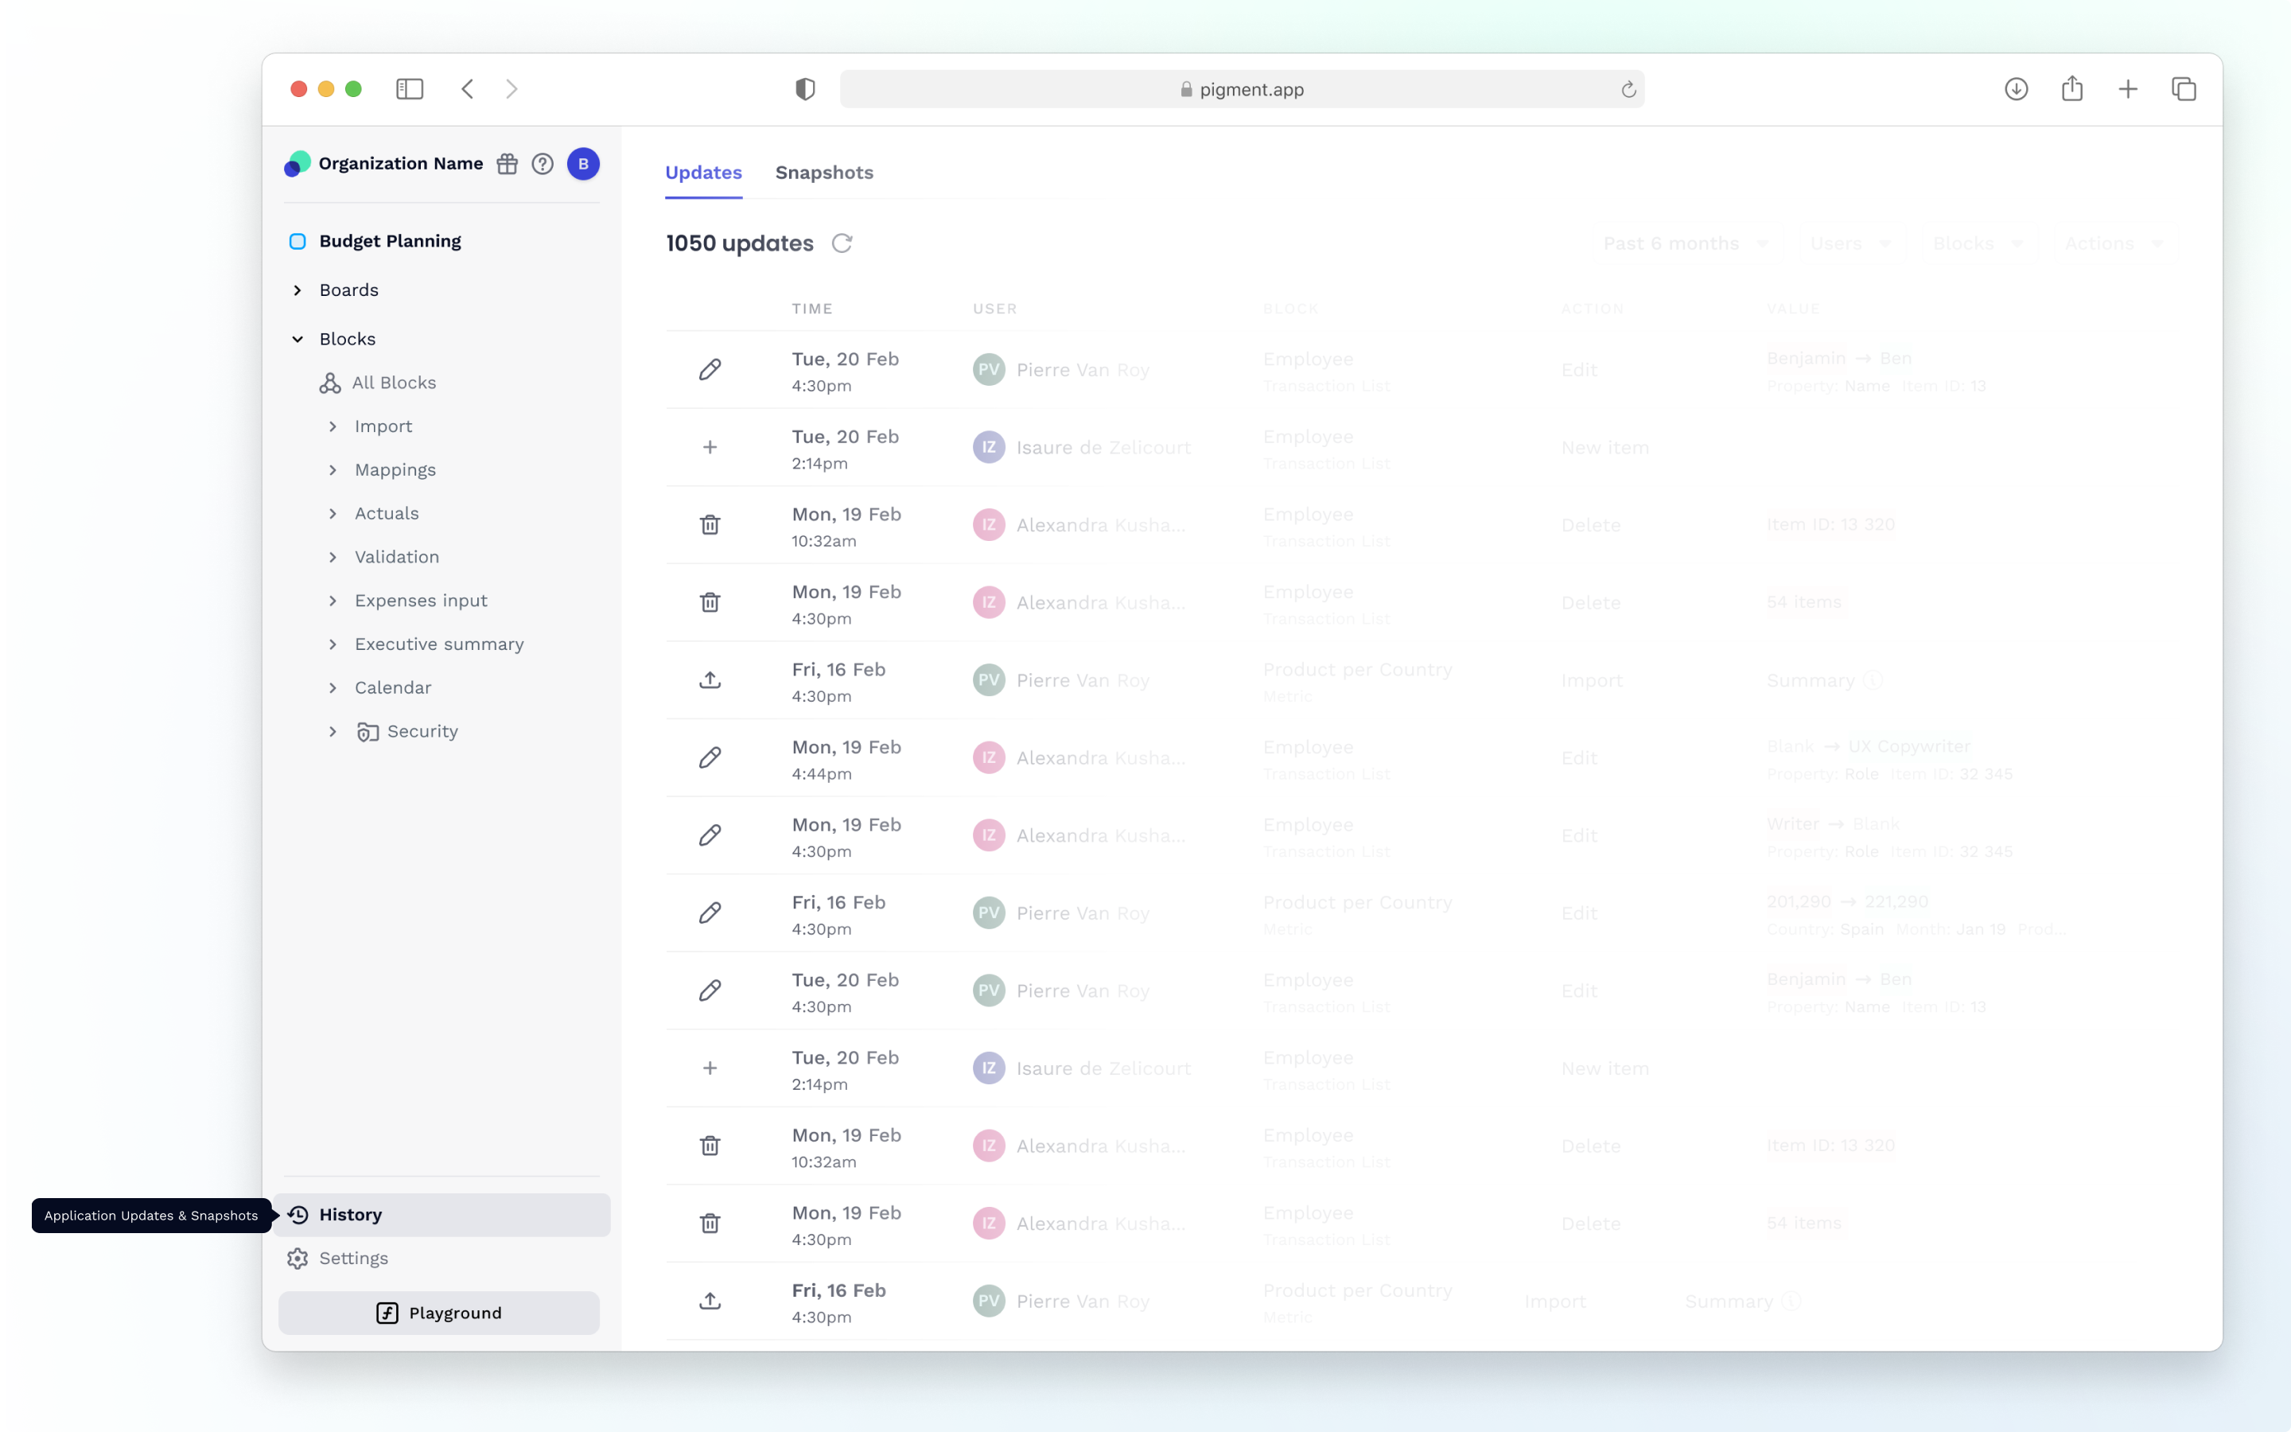Viewport: 2291px width, 1432px height.
Task: Click the pigment.app address bar
Action: [1242, 89]
